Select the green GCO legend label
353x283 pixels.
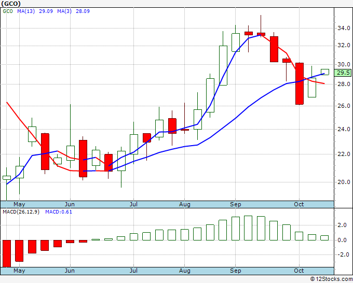[x=8, y=11]
